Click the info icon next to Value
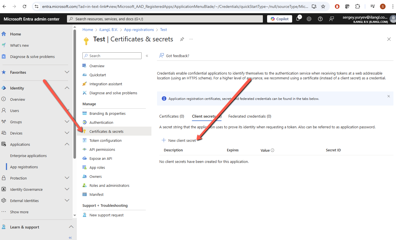The image size is (396, 240). pyautogui.click(x=272, y=150)
